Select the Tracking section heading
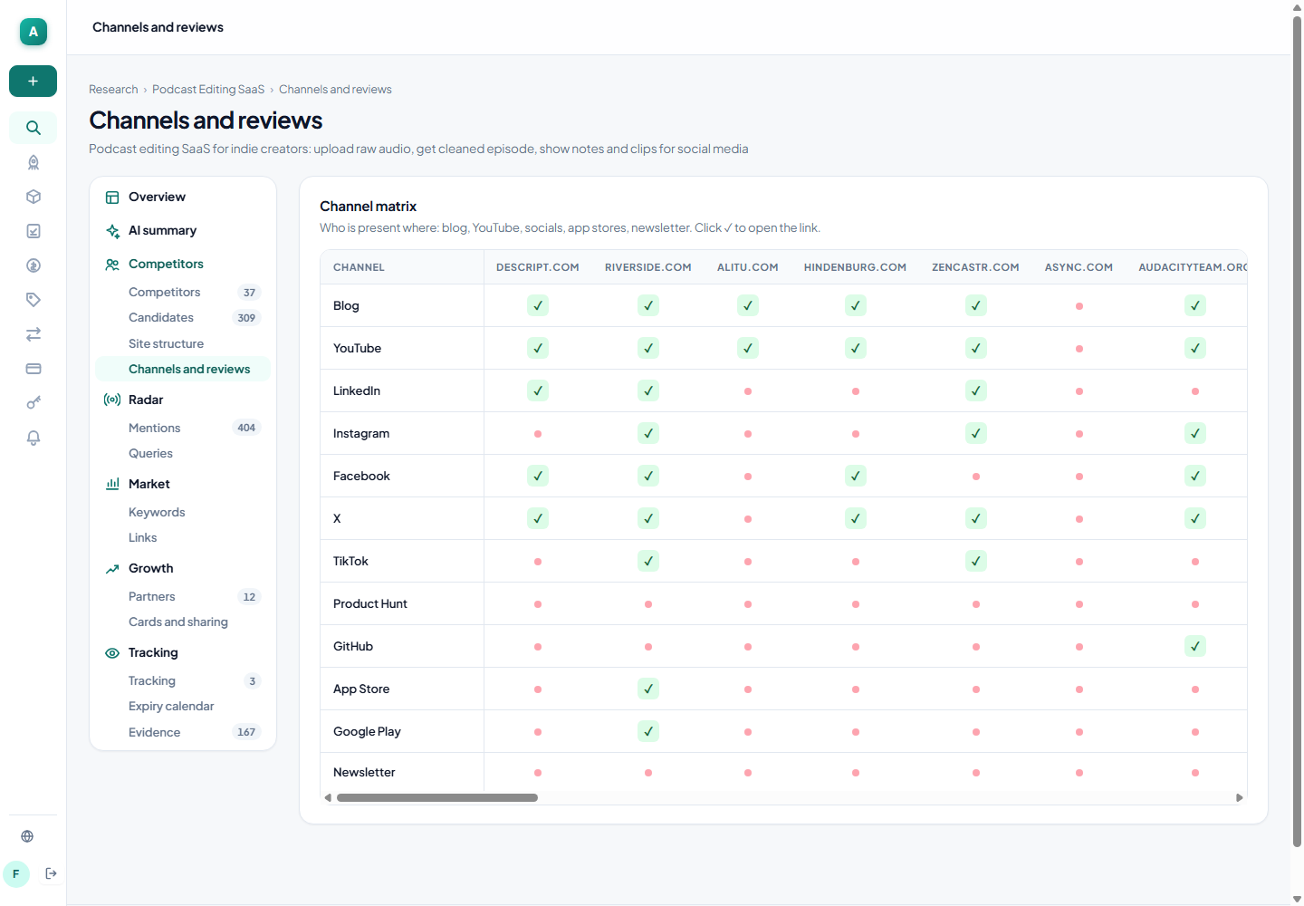 183,652
